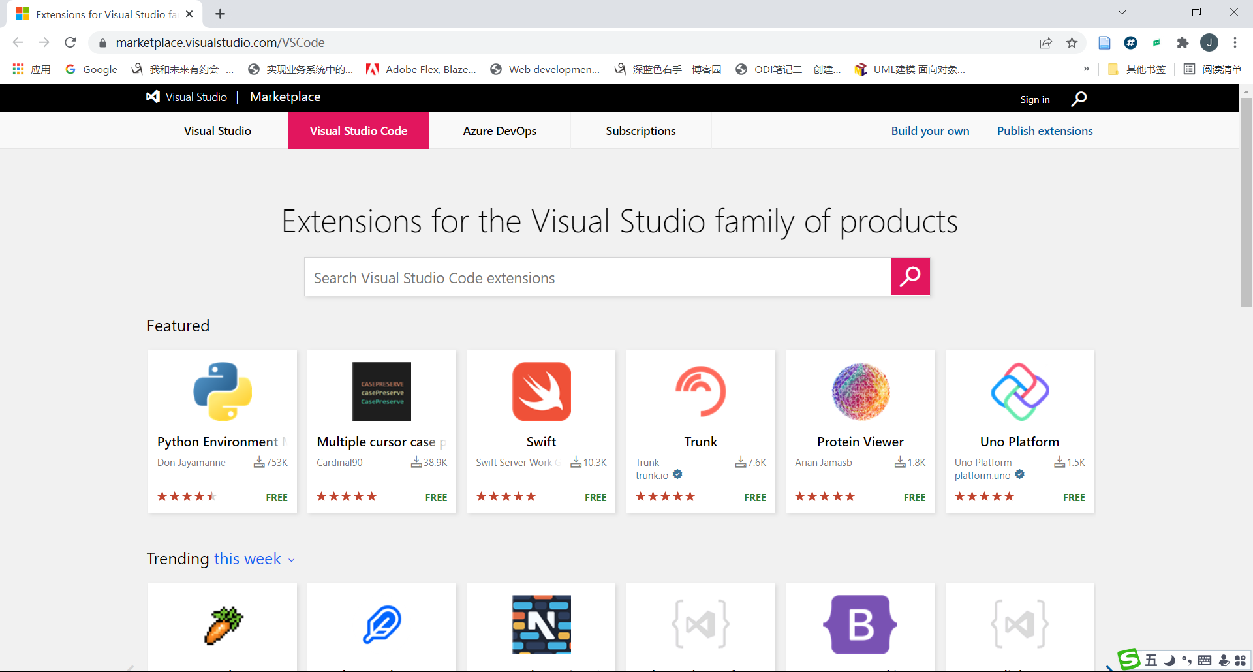Open the Subscriptions tab
Screen dimensions: 1253x672
641,130
